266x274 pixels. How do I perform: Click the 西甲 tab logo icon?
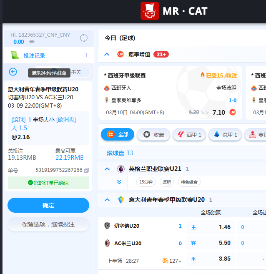(181, 134)
